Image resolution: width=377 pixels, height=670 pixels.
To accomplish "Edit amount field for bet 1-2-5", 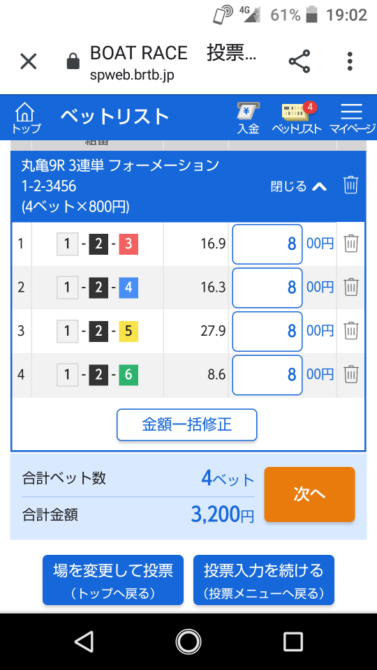I will click(267, 331).
